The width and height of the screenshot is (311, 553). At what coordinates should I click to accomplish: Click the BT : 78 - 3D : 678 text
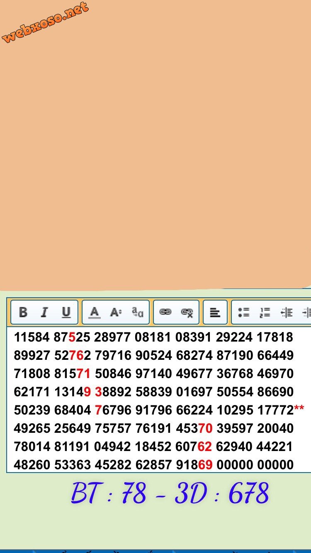170,493
